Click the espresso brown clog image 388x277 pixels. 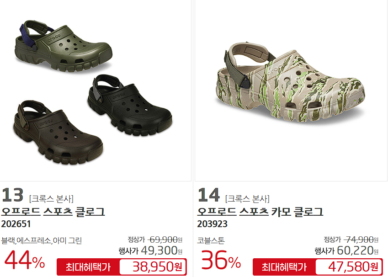click(58, 133)
